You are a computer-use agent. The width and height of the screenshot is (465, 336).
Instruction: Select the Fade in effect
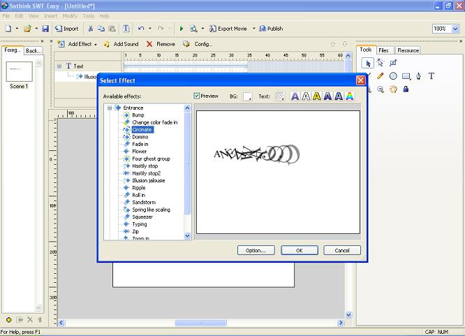click(140, 144)
